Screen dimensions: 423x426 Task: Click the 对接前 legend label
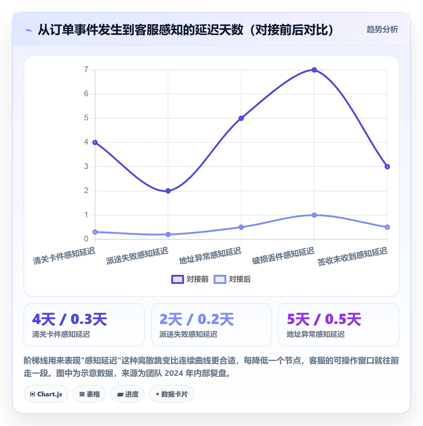[198, 279]
